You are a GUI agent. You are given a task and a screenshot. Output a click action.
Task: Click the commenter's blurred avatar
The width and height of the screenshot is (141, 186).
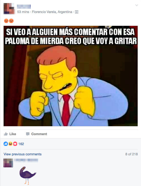click(x=8, y=163)
